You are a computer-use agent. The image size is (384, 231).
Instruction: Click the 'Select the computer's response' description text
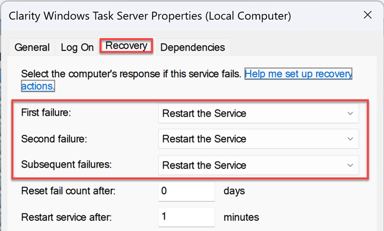(x=131, y=73)
